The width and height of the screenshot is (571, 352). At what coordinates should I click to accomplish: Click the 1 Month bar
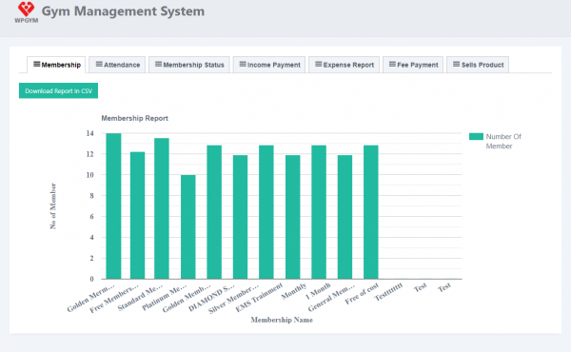[345, 217]
